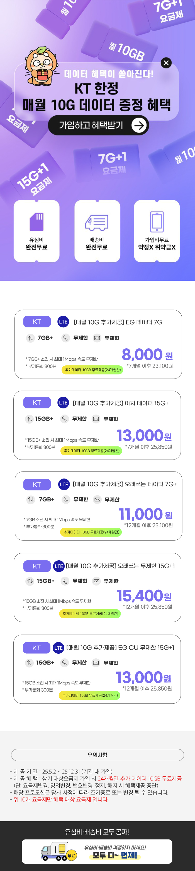This screenshot has height=871, width=195.
Task: Click the 모두 다~ 면제! shipping banner
Action: coord(97,851)
